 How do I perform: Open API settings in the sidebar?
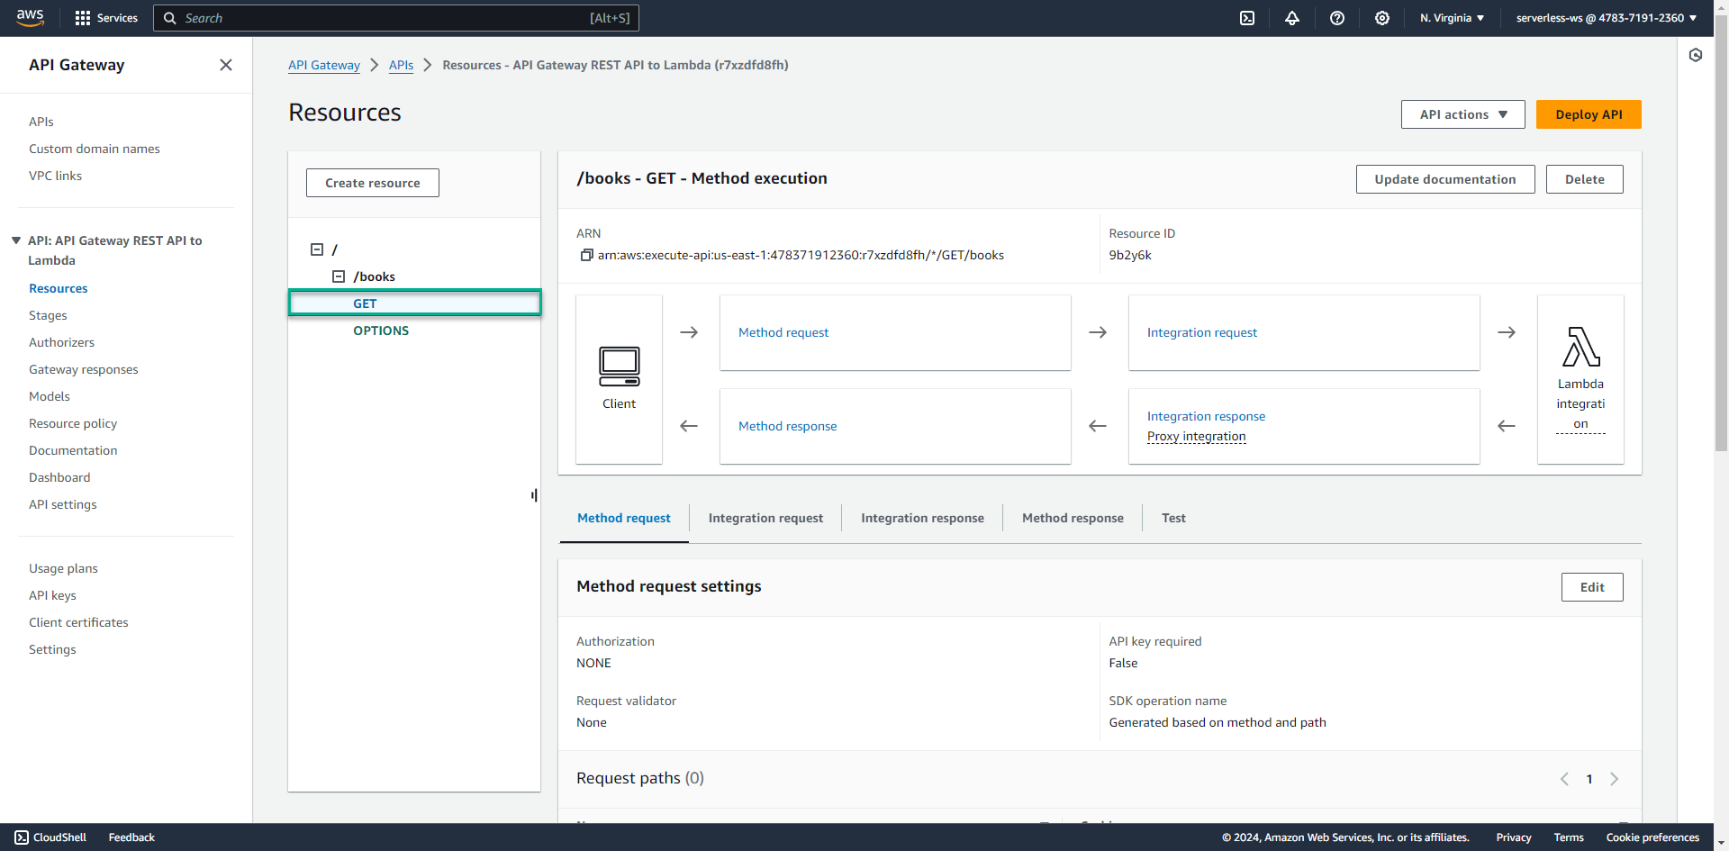63,504
